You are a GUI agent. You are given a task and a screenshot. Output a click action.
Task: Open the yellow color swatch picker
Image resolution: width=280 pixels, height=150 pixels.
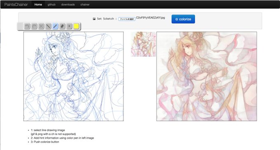tap(76, 26)
